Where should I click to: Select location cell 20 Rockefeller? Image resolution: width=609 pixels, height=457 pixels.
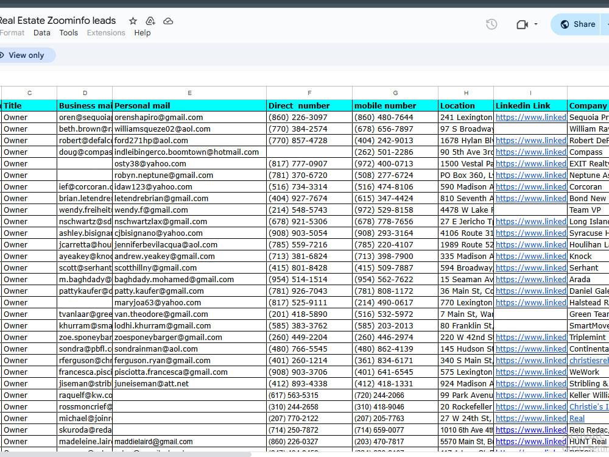[466, 407]
